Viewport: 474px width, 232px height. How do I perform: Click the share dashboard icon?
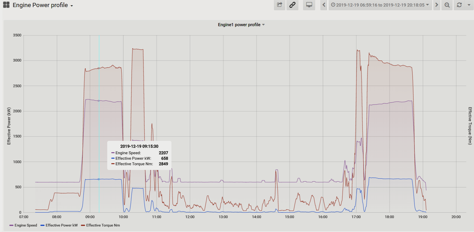[x=280, y=5]
